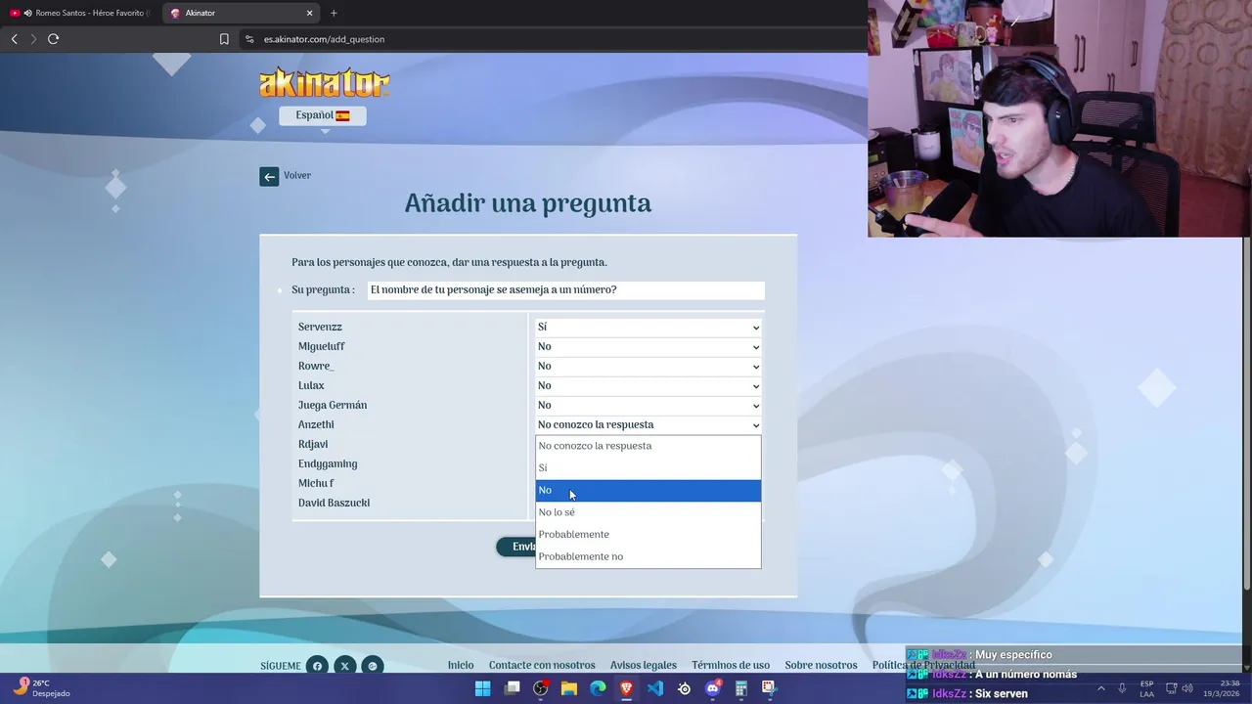Open Akinator Facebook page icon
This screenshot has height=704, width=1252.
click(x=317, y=666)
